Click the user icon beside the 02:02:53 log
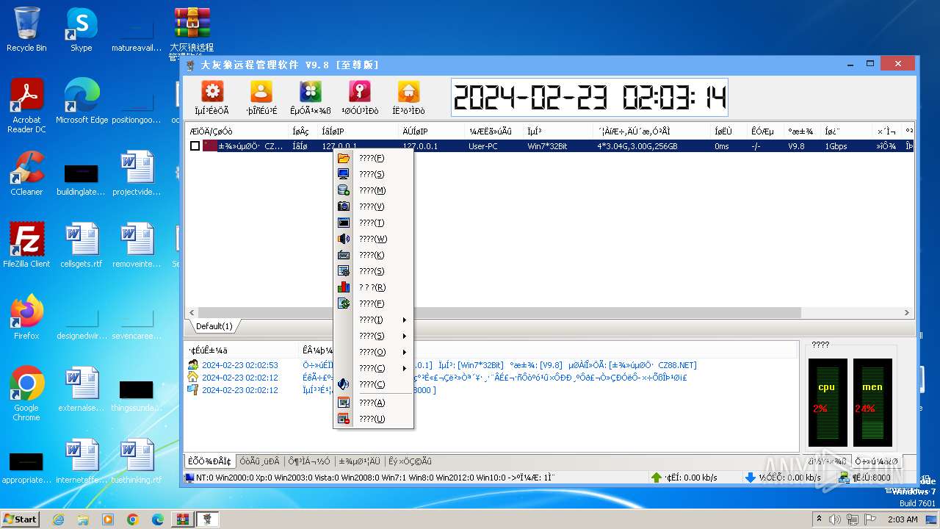The image size is (940, 529). coord(193,365)
